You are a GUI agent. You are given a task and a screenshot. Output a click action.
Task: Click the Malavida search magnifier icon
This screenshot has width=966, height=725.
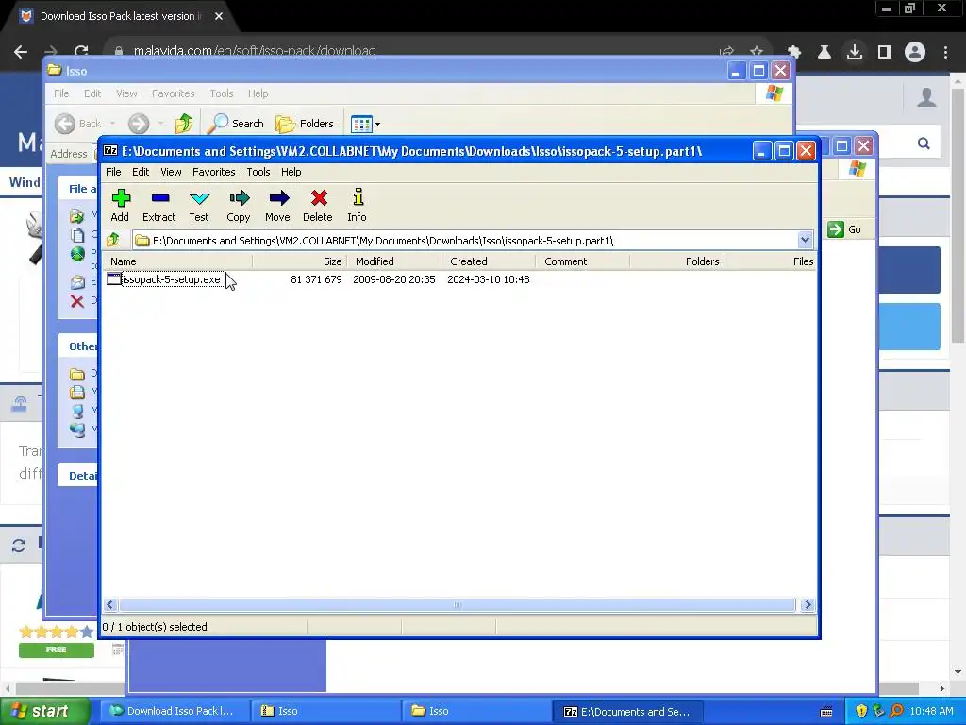[x=924, y=143]
